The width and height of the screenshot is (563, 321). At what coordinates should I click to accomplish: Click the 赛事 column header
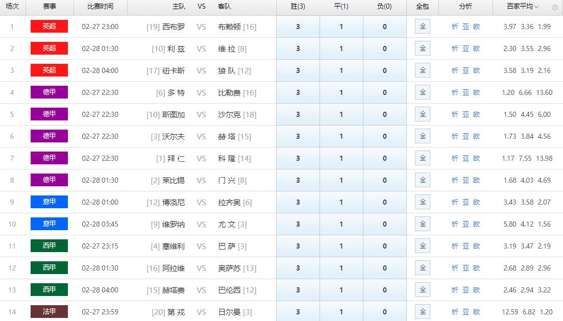(50, 7)
